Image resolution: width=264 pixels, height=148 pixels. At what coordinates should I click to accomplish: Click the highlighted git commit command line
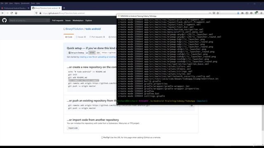click(84, 81)
